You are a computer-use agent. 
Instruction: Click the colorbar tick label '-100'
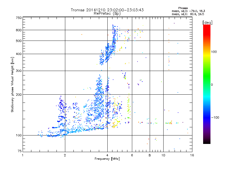coord(215,117)
